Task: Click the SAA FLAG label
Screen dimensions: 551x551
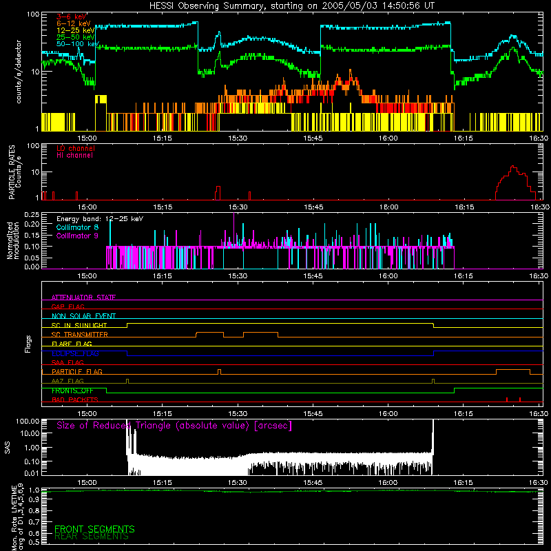Action: pos(67,362)
